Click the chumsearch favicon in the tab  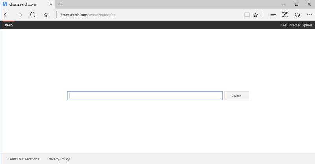pos(5,4)
